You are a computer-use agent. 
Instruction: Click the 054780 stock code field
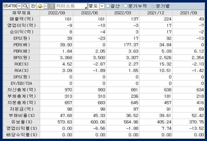(10, 6)
